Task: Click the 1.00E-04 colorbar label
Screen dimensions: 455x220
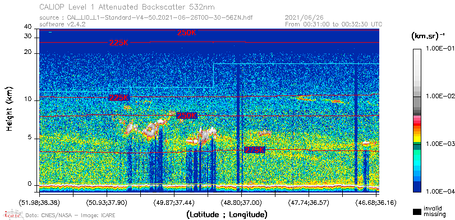Action: [440, 191]
